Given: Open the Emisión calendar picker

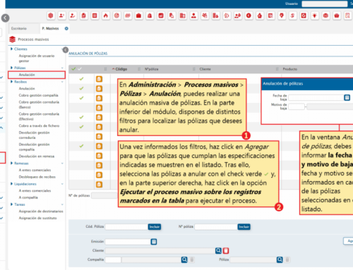Looking at the screenshot, I should [154, 242].
